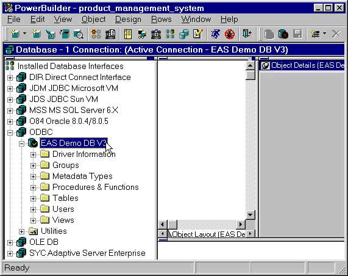348x276 pixels.
Task: Expand the Procedures & Functions folder
Action: tap(33, 187)
